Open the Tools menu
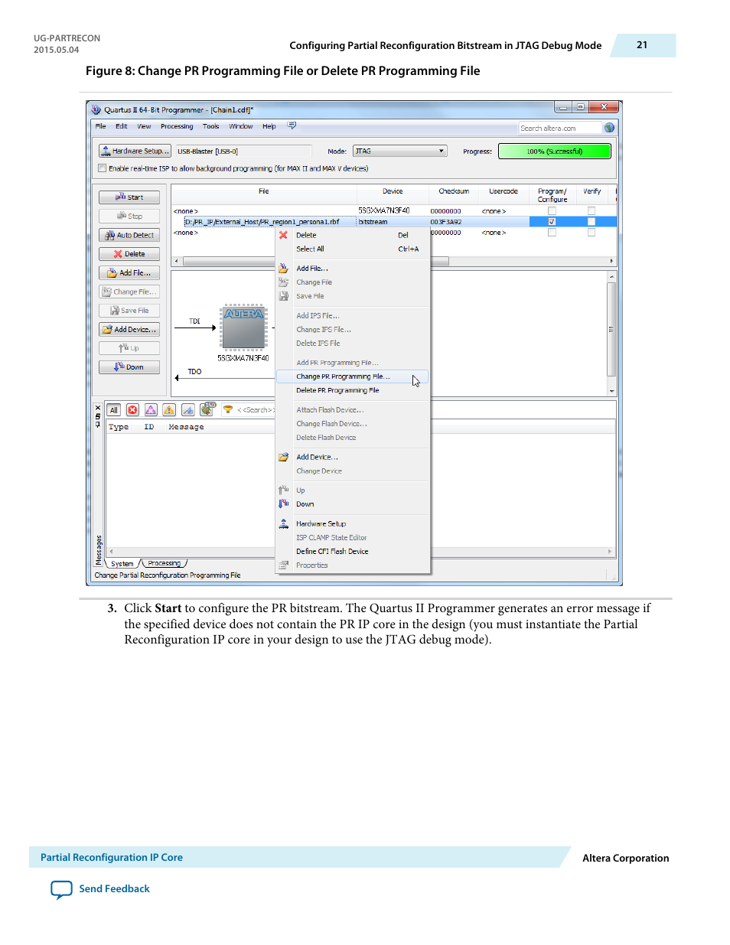The image size is (730, 945). [211, 126]
